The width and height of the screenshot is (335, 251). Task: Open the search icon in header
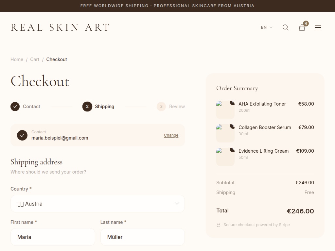(x=286, y=27)
